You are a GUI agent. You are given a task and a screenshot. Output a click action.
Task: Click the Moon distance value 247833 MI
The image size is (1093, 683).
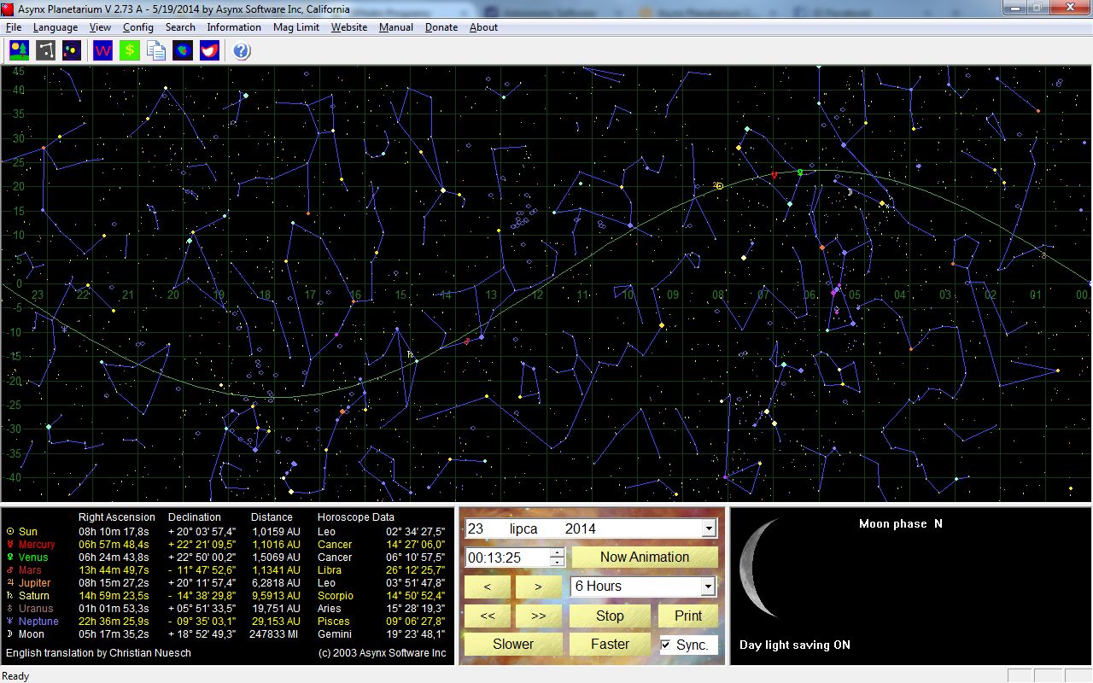coord(274,634)
